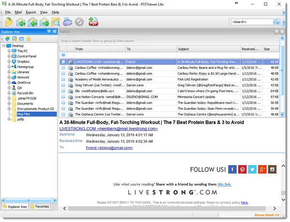Viewport: 290px width, 222px height.
Task: Click the Explorer tree view options icon
Action: [x=21, y=39]
